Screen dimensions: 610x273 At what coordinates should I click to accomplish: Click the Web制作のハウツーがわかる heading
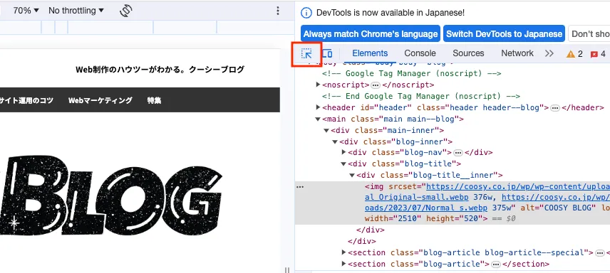[x=160, y=70]
